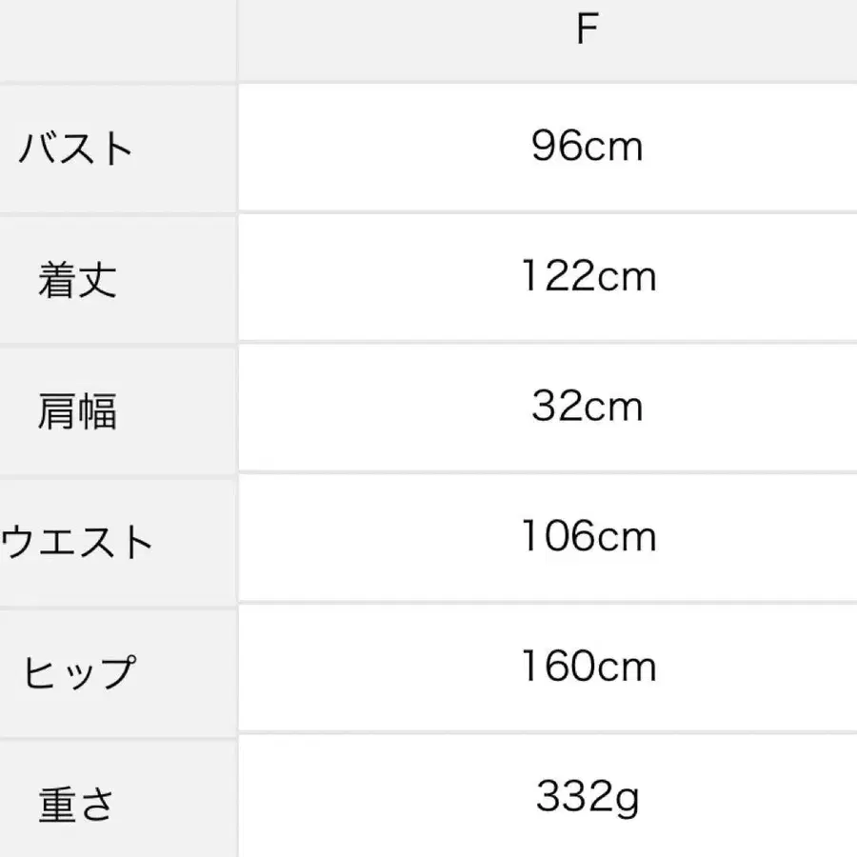The image size is (857, 857).
Task: Click the ウエスト row label
Action: [76, 542]
